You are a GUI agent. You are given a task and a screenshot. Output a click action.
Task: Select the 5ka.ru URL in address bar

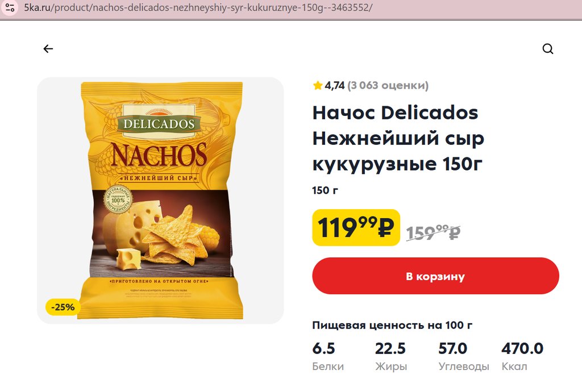(x=198, y=7)
